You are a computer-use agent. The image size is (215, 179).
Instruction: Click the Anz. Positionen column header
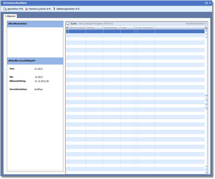(x=146, y=28)
